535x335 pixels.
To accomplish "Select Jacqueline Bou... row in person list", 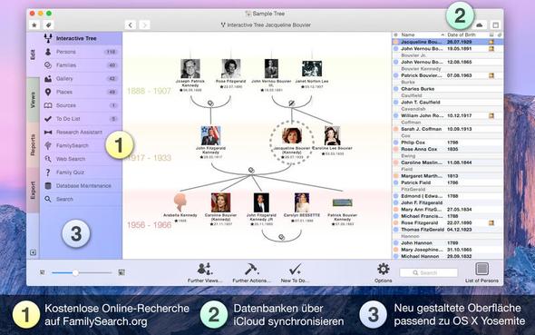I will coord(448,42).
